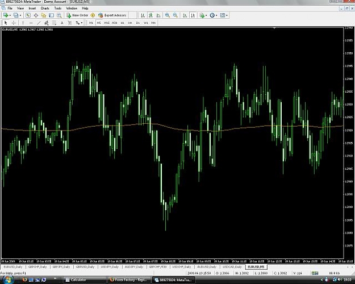The width and height of the screenshot is (355, 284).
Task: Open the Help menu
Action: click(x=85, y=8)
